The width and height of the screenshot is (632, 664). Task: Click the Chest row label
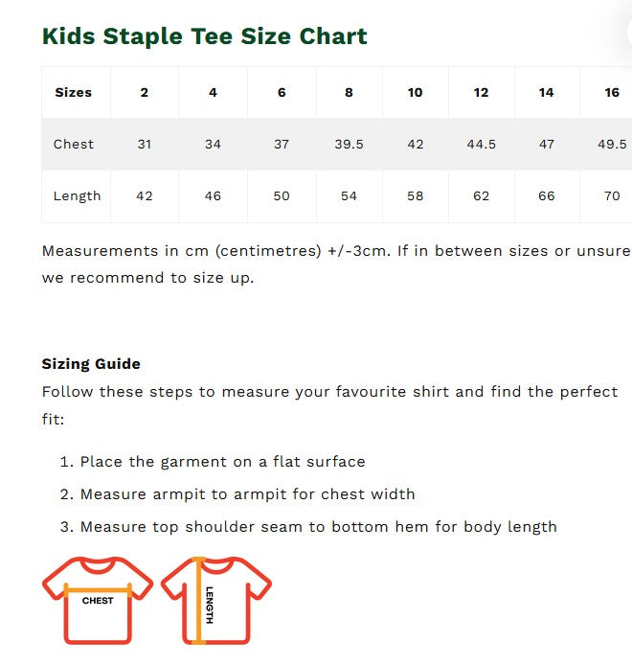tap(74, 145)
